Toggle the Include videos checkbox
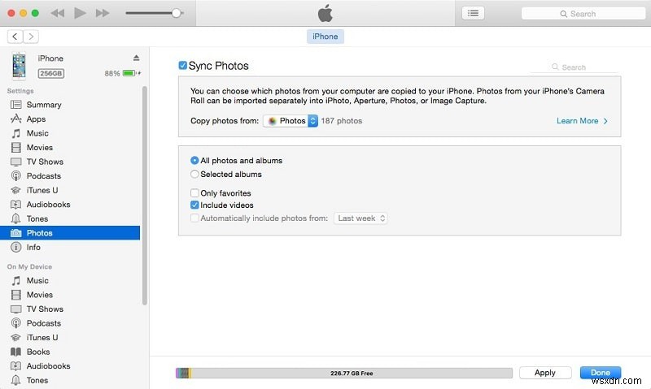 [x=194, y=205]
